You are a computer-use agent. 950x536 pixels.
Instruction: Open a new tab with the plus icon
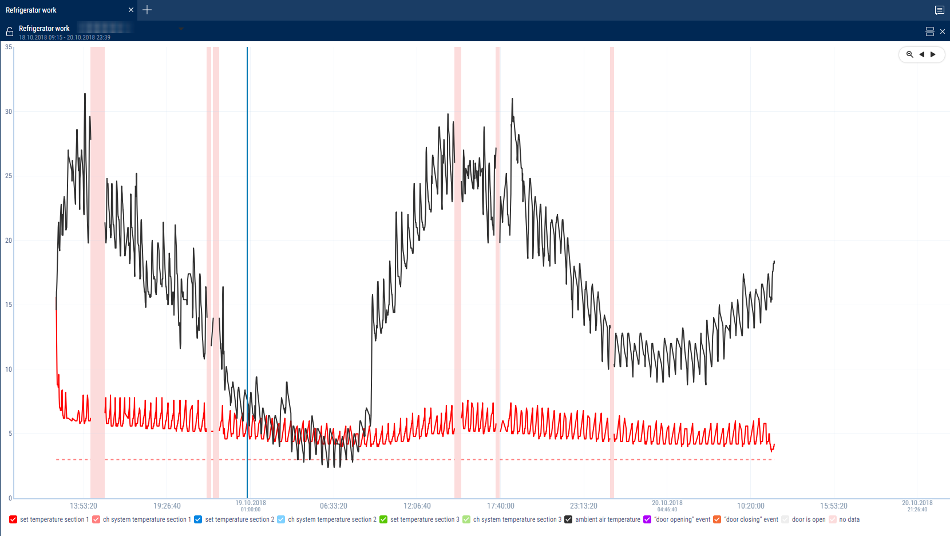pyautogui.click(x=147, y=10)
